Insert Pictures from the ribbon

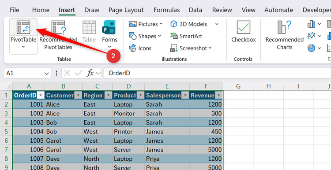click(x=146, y=24)
